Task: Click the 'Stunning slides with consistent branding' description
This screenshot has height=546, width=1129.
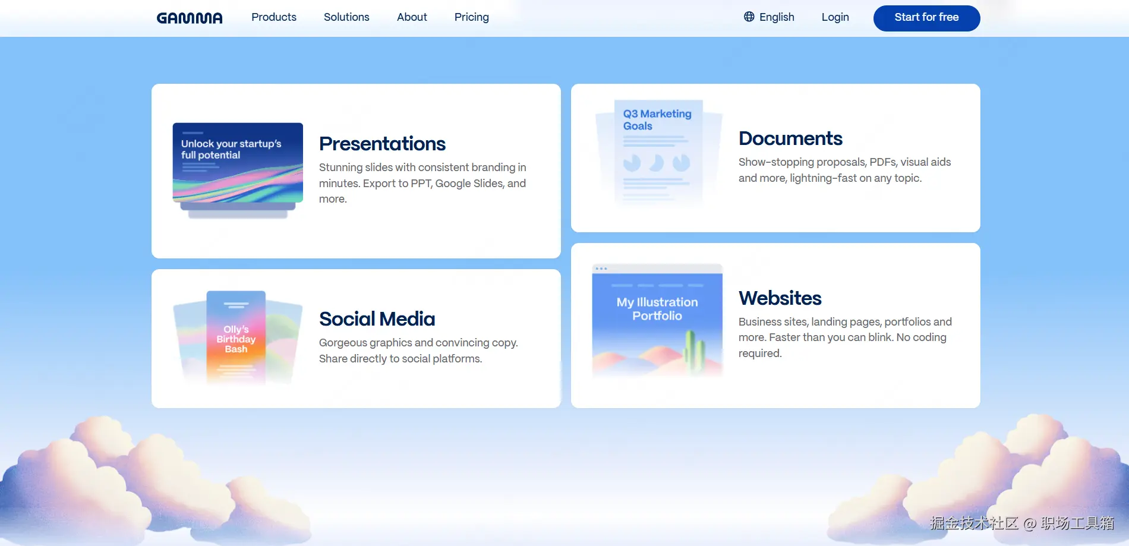Action: tap(422, 183)
